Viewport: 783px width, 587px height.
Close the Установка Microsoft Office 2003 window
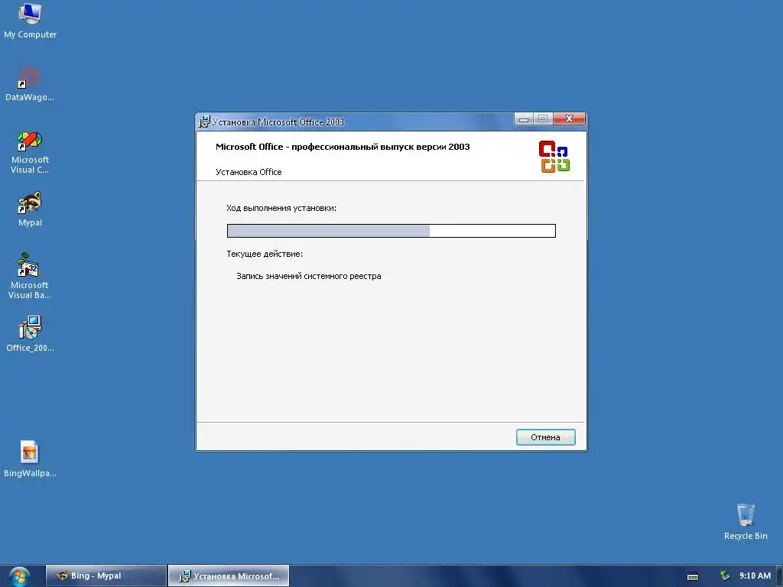[x=569, y=118]
